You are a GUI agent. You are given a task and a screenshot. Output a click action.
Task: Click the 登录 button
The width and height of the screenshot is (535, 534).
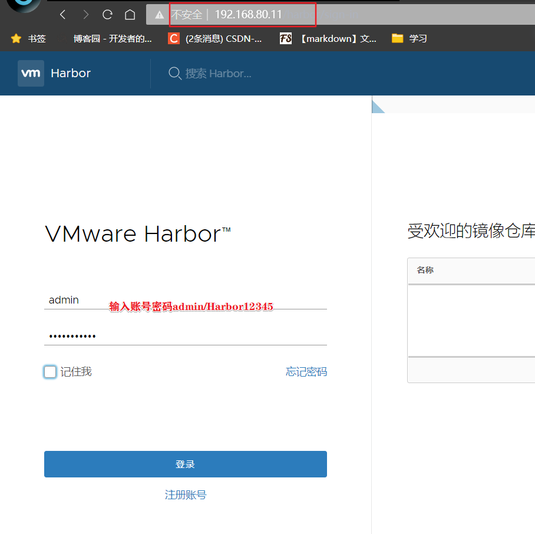(185, 464)
